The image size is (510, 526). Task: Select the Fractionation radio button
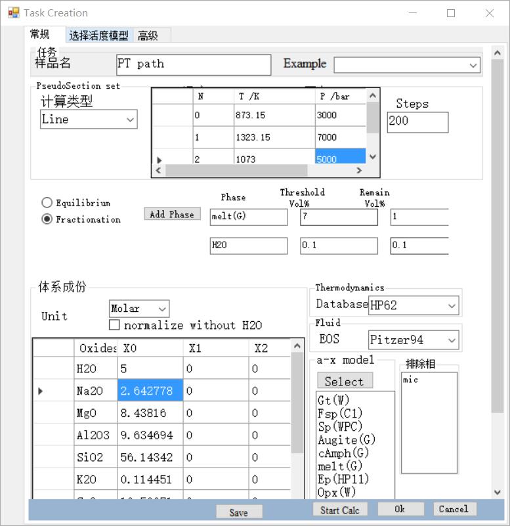coord(47,219)
